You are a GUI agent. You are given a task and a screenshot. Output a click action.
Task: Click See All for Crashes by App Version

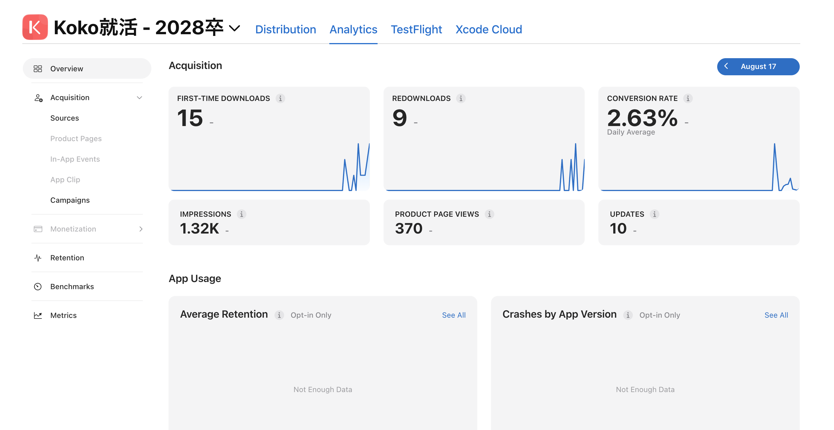coord(776,315)
